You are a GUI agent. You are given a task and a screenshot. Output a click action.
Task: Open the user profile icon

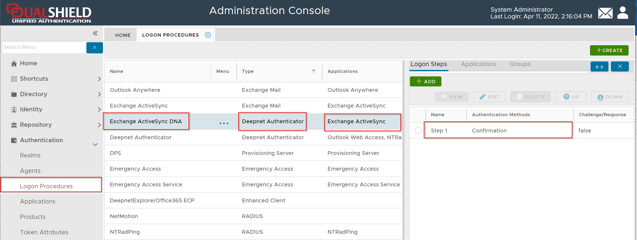pos(623,13)
